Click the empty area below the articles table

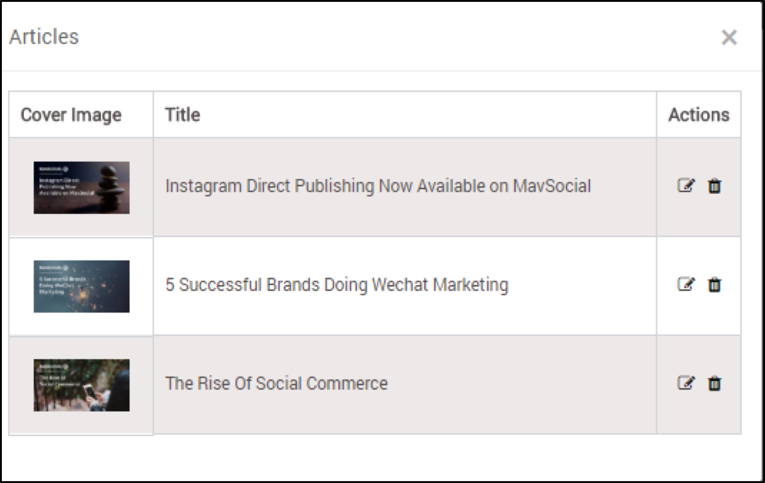372,458
